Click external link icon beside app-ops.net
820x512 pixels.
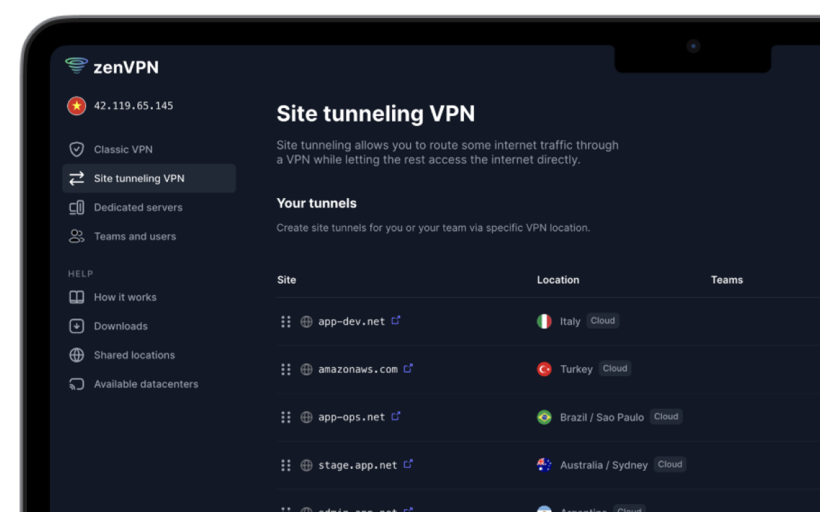coord(396,417)
